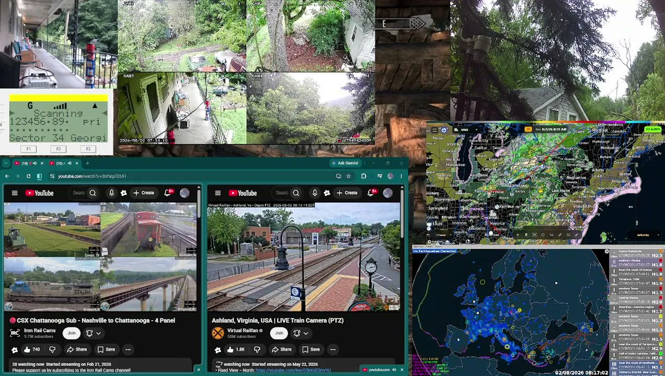Image resolution: width=665 pixels, height=376 pixels.
Task: Open more actions for Ashland stream
Action: [332, 349]
